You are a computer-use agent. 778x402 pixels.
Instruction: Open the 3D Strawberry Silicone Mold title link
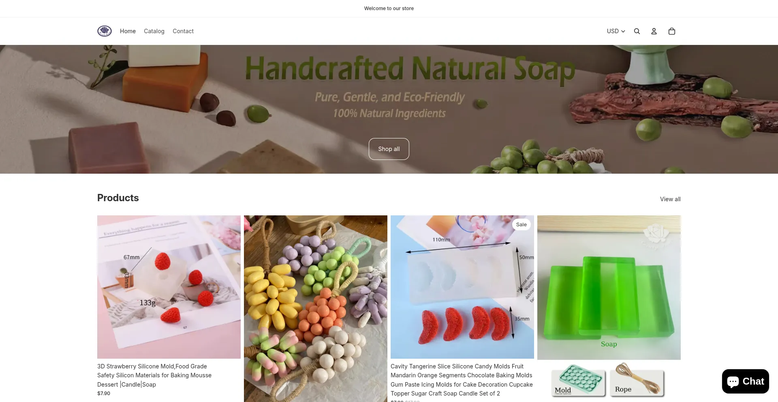click(x=154, y=375)
